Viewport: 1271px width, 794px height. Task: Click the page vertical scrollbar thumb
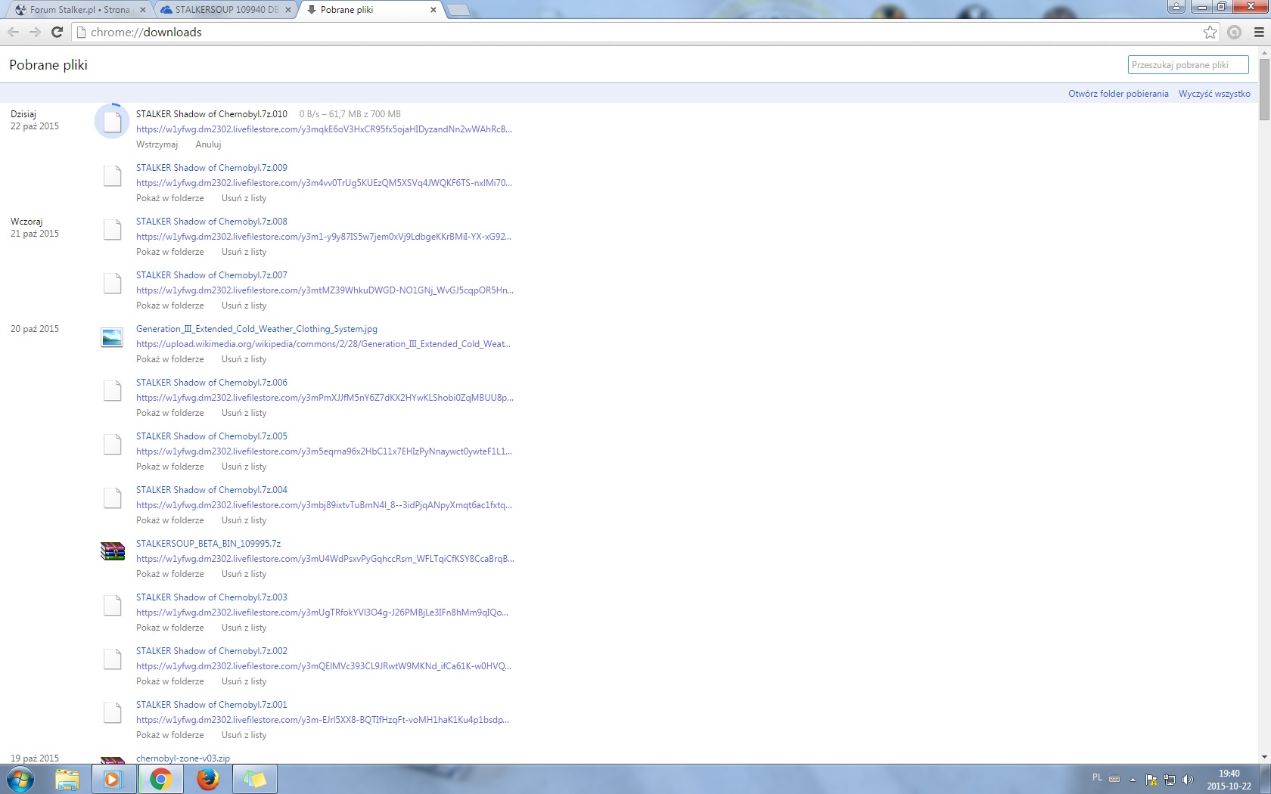click(x=1264, y=89)
